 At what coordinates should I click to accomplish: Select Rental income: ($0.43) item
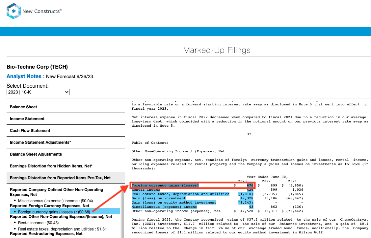[x=38, y=223]
